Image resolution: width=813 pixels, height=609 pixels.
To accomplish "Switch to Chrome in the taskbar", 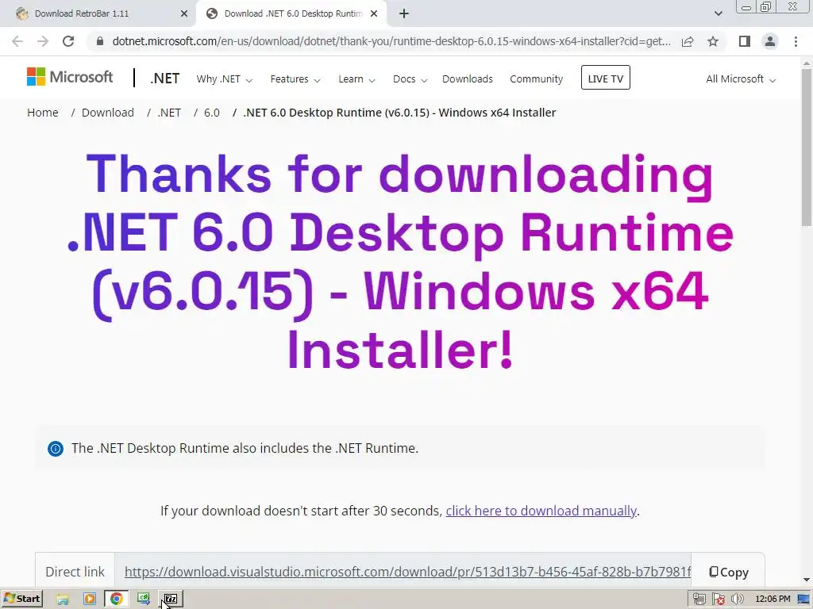I will 117,599.
